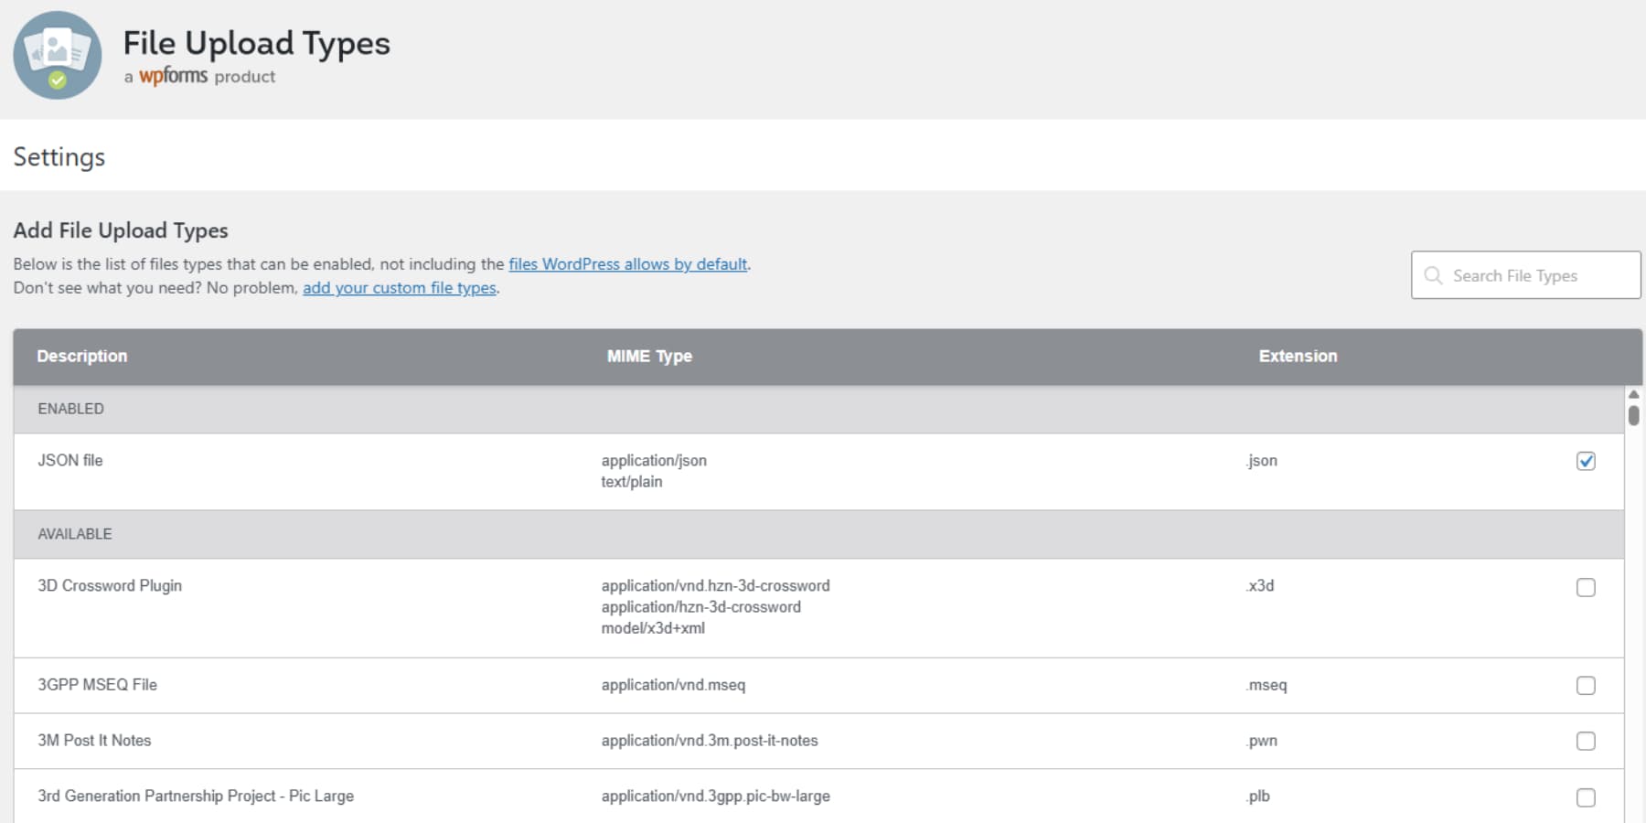Click the ENABLED section header row
1646x823 pixels.
point(70,409)
